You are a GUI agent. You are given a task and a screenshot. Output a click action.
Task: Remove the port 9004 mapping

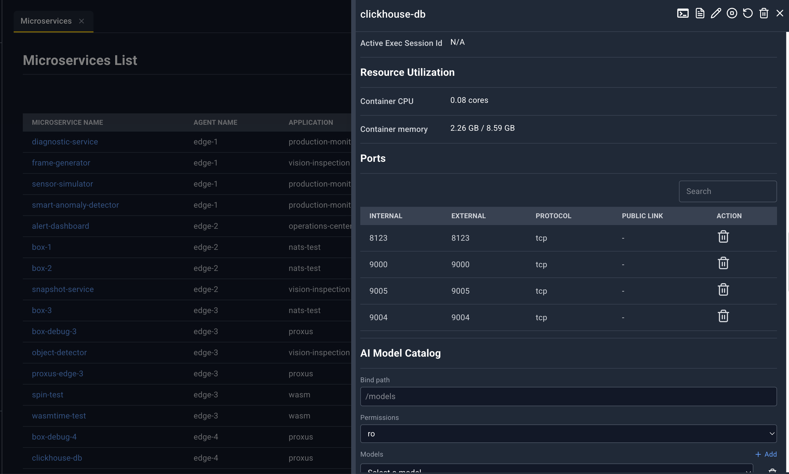(723, 316)
